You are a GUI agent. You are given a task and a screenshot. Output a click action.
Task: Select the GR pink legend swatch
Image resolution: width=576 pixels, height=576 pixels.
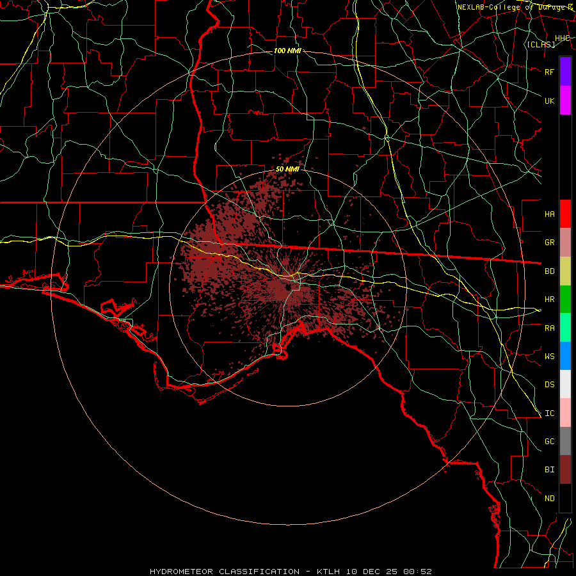565,242
